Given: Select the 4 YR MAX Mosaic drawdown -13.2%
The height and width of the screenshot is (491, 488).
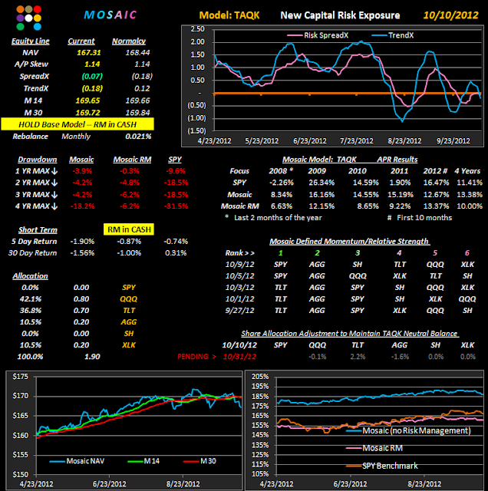Looking at the screenshot, I should 82,206.
